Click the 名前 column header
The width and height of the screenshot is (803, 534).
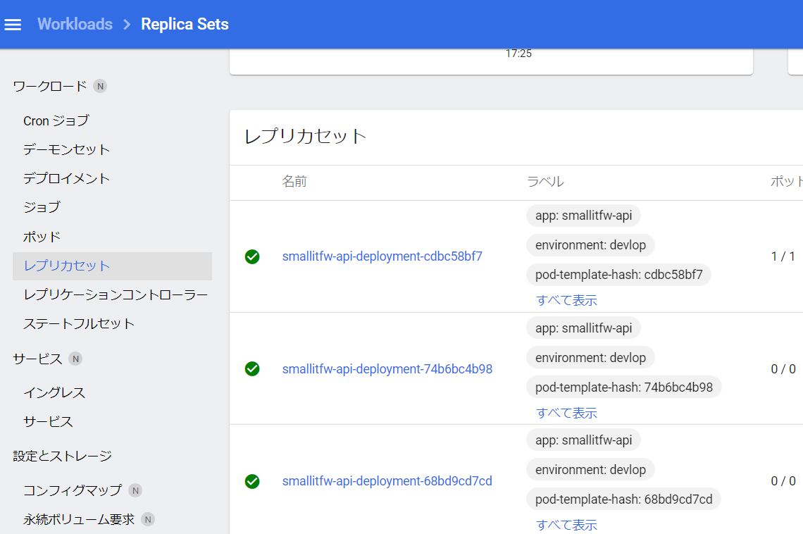point(294,182)
